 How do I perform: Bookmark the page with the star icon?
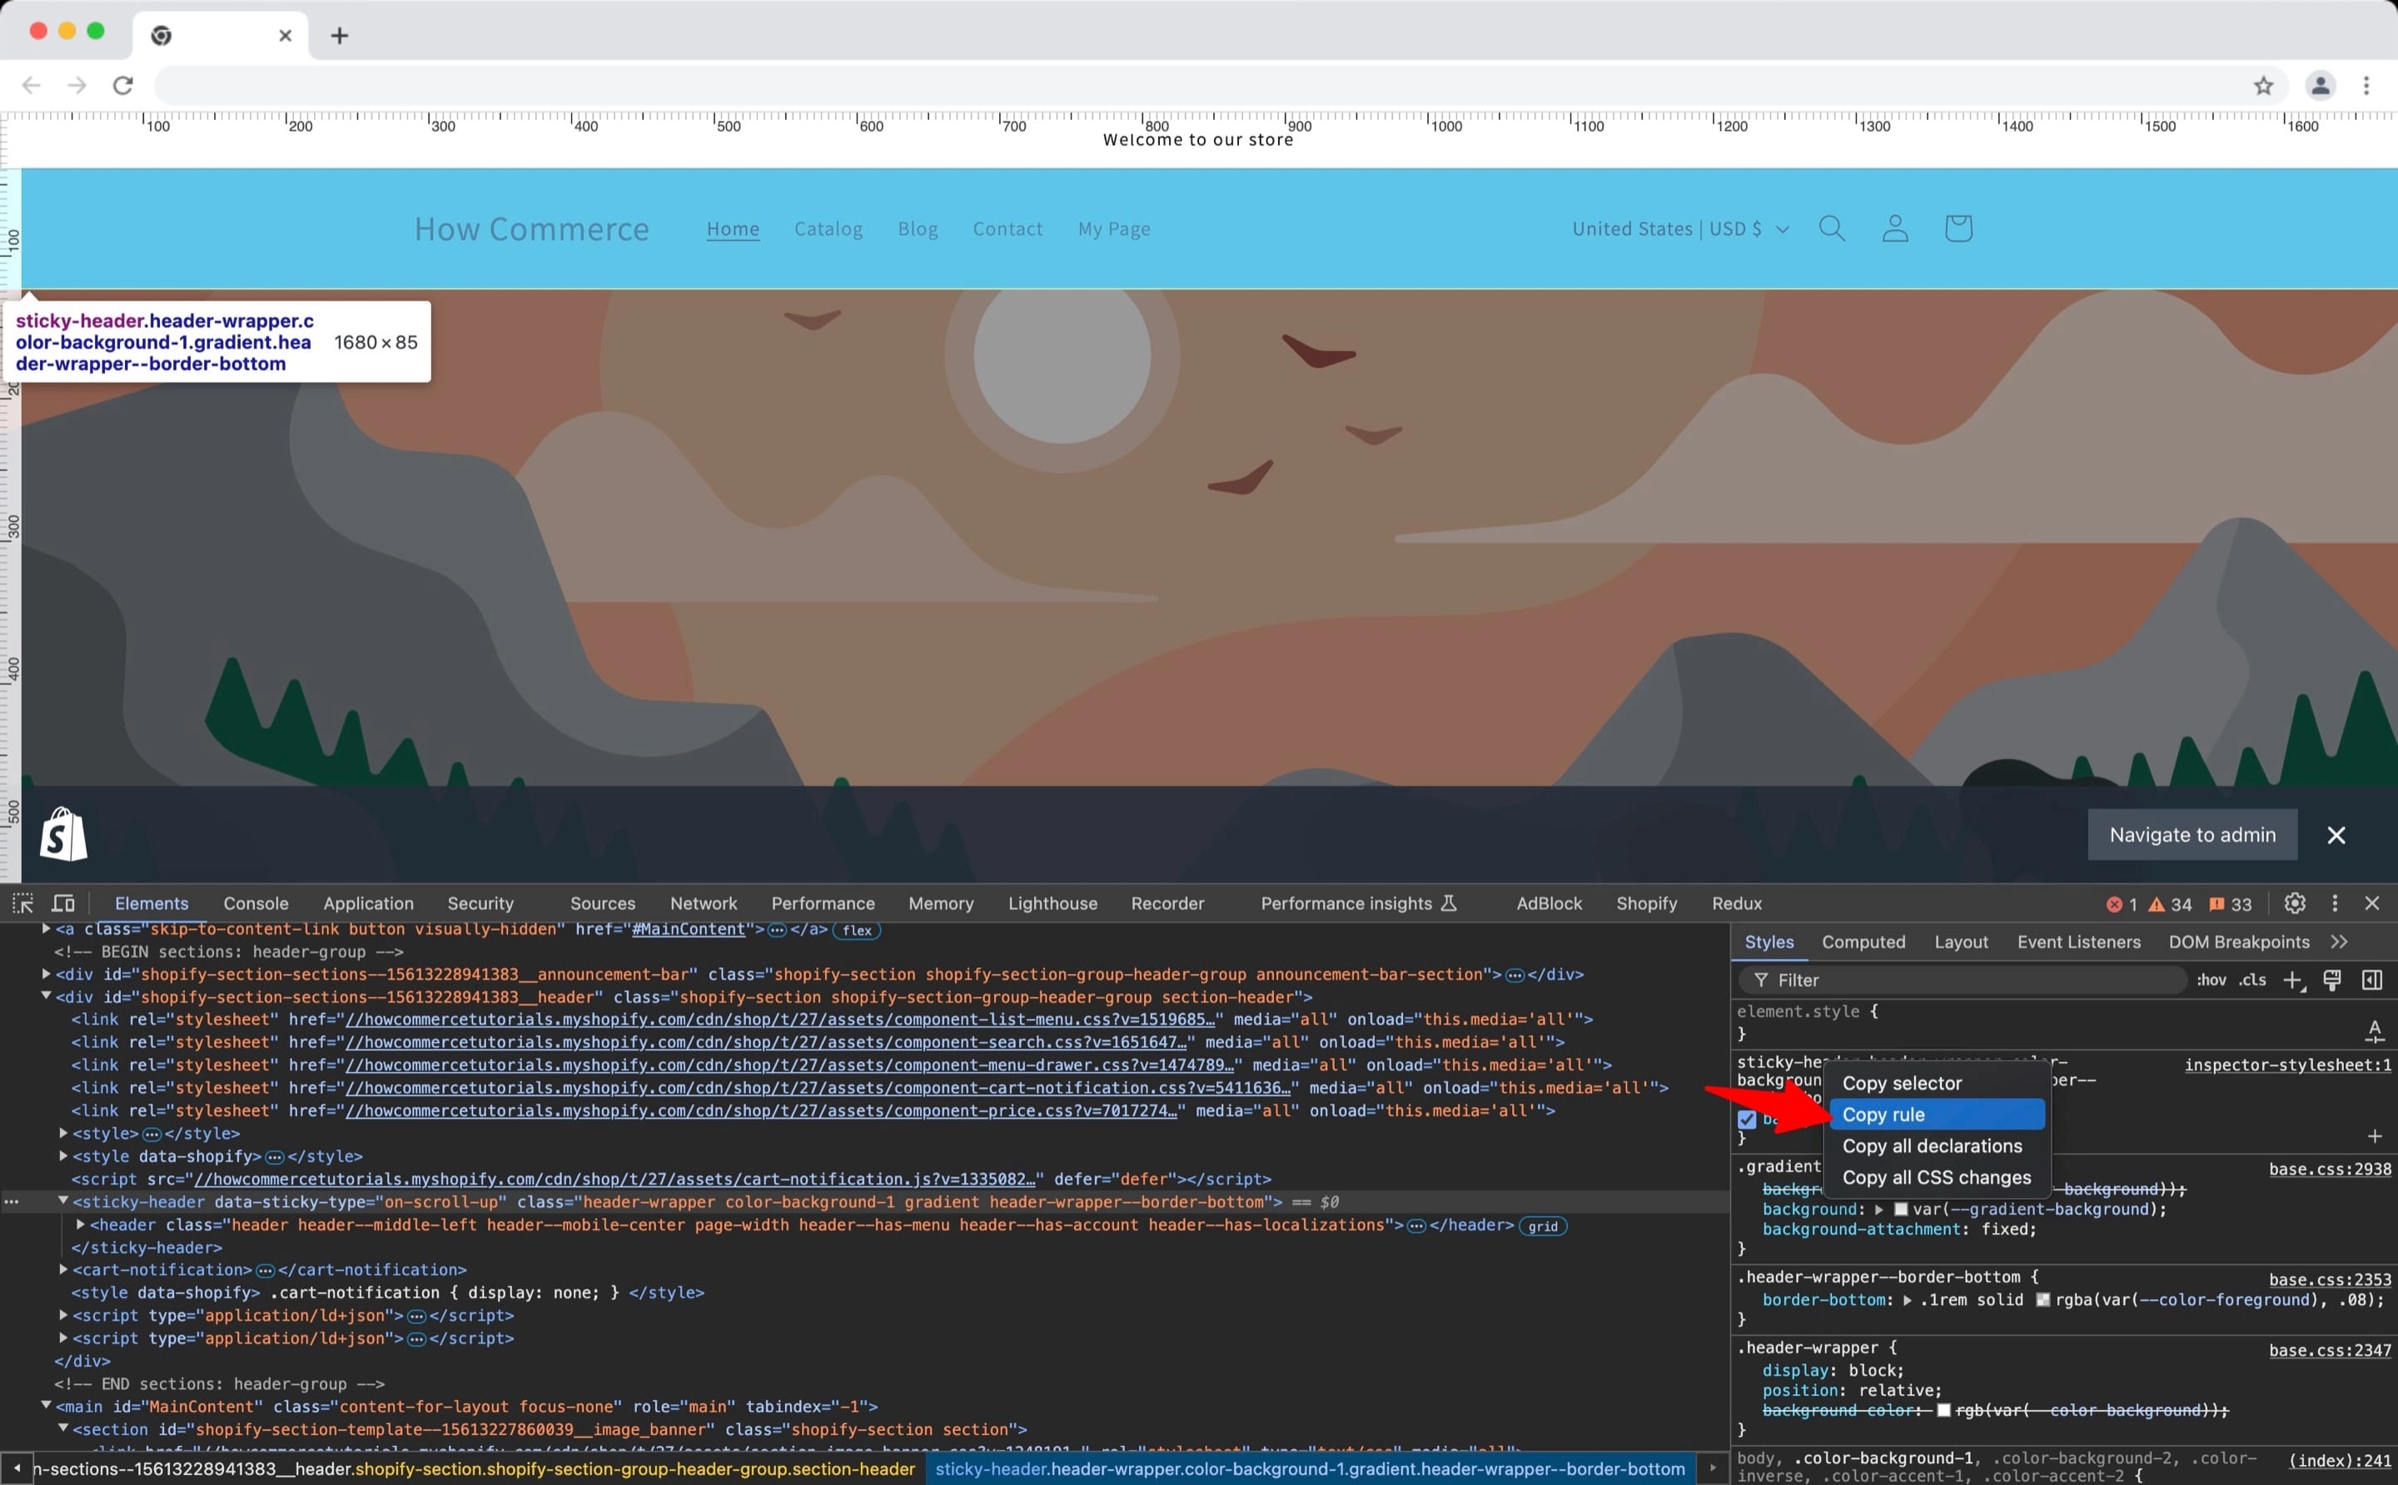coord(2263,86)
